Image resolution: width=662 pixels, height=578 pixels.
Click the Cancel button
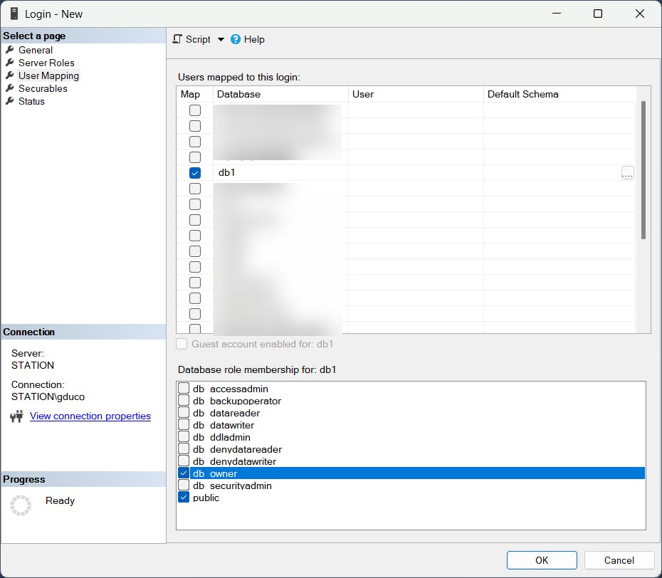pyautogui.click(x=619, y=560)
